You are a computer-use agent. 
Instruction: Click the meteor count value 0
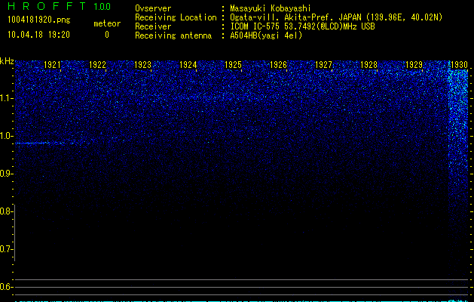point(107,35)
